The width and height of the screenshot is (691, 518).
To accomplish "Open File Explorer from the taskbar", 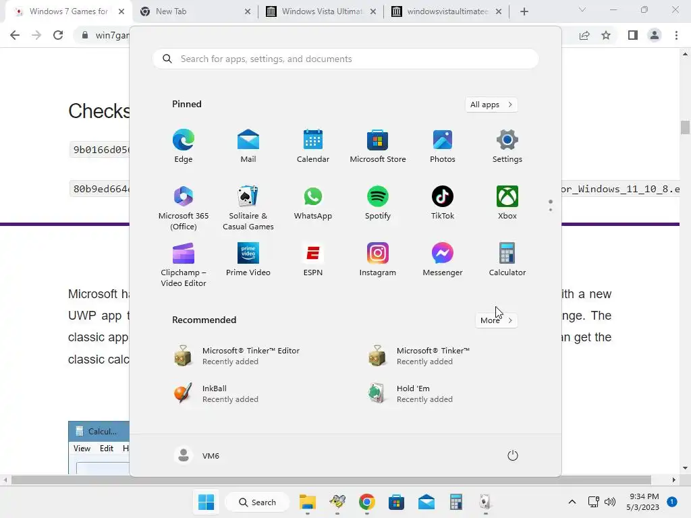I will click(308, 502).
